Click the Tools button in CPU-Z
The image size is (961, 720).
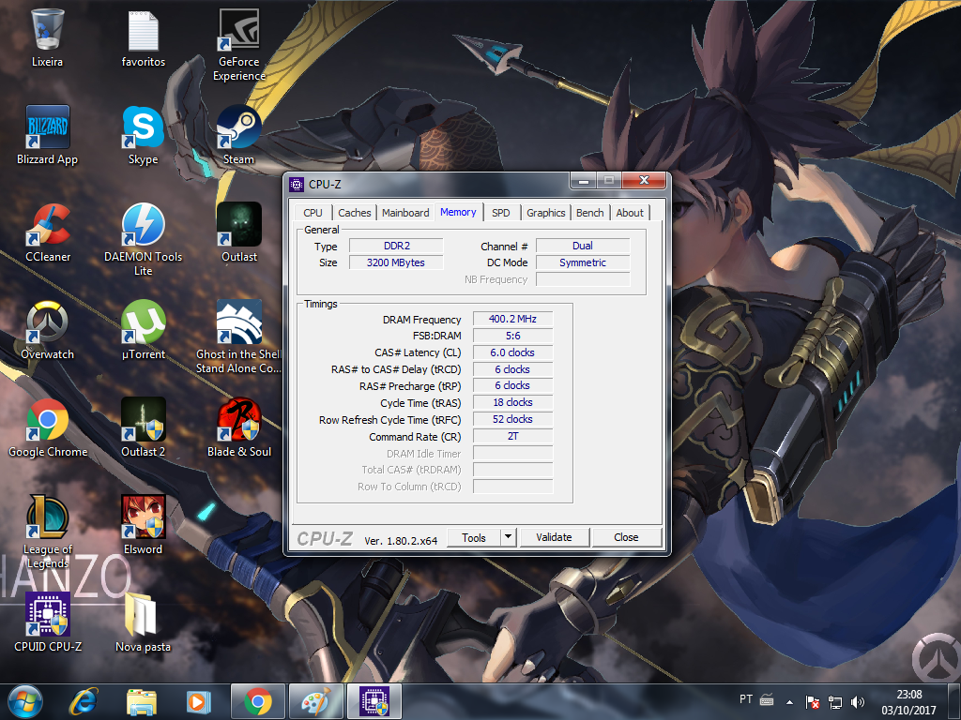tap(473, 537)
